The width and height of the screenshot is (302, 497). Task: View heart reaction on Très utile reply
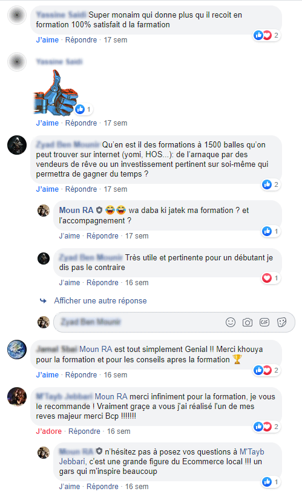[x=271, y=278]
